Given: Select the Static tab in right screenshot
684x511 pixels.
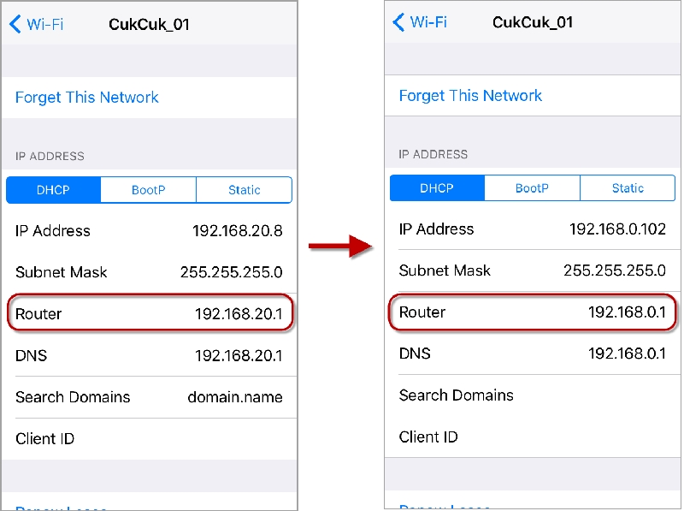Looking at the screenshot, I should [x=628, y=188].
